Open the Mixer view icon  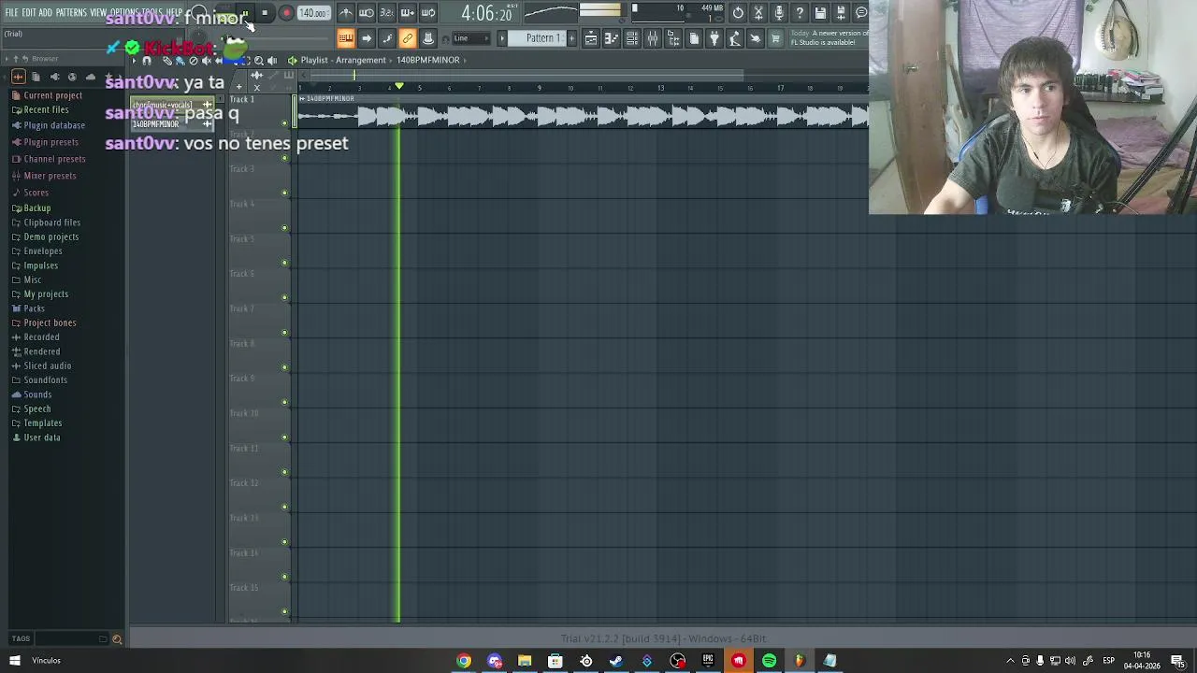point(653,38)
